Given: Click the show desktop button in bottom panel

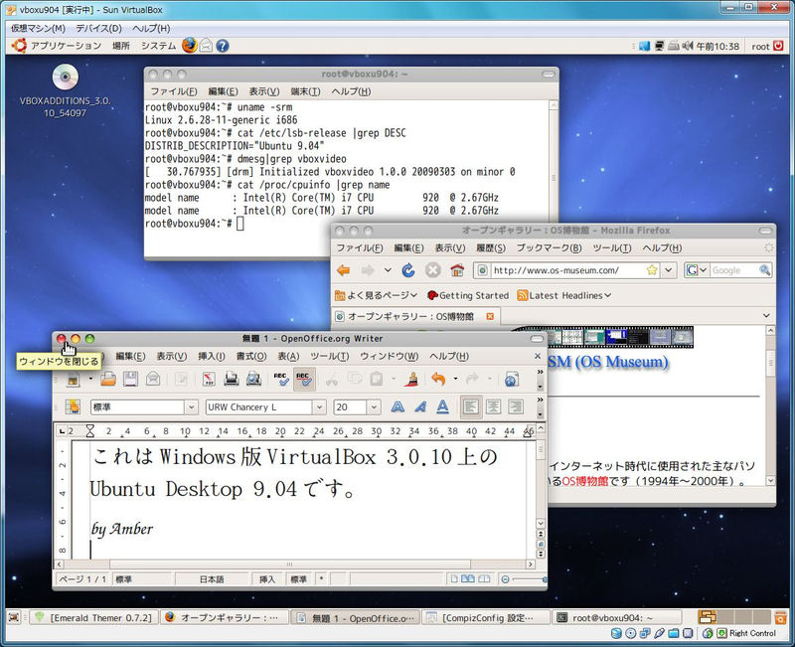Looking at the screenshot, I should (14, 617).
